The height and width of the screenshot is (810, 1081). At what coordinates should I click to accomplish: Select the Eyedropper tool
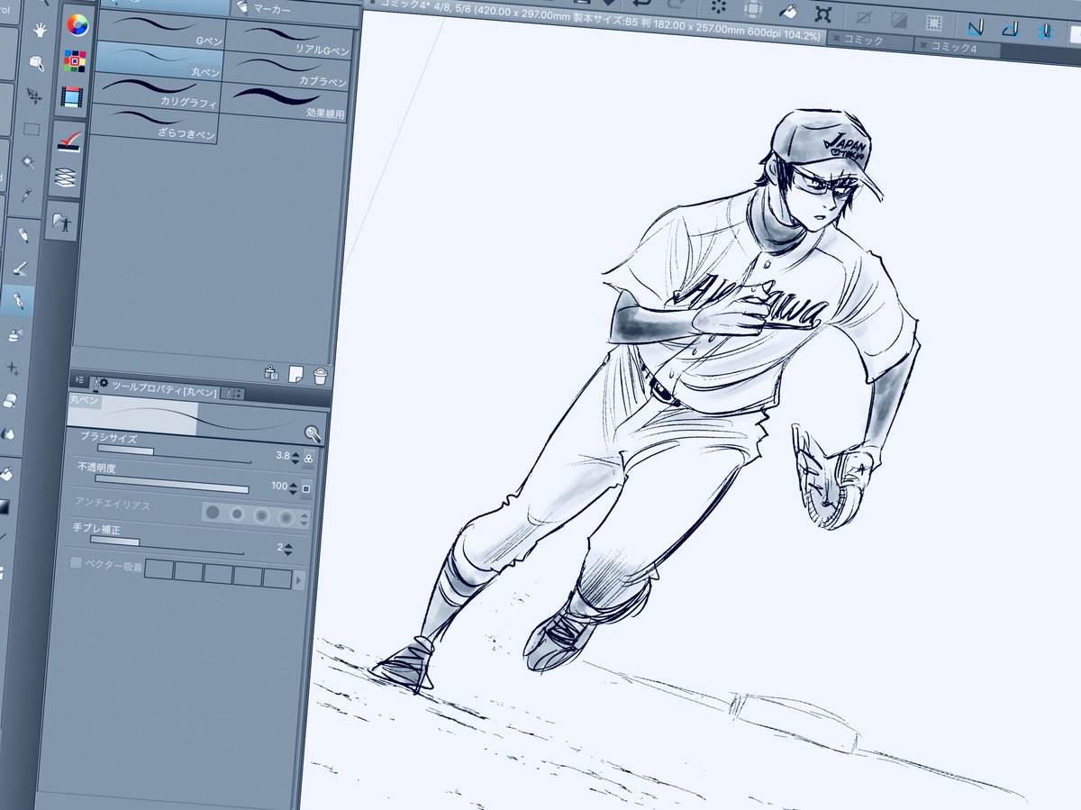(28, 194)
